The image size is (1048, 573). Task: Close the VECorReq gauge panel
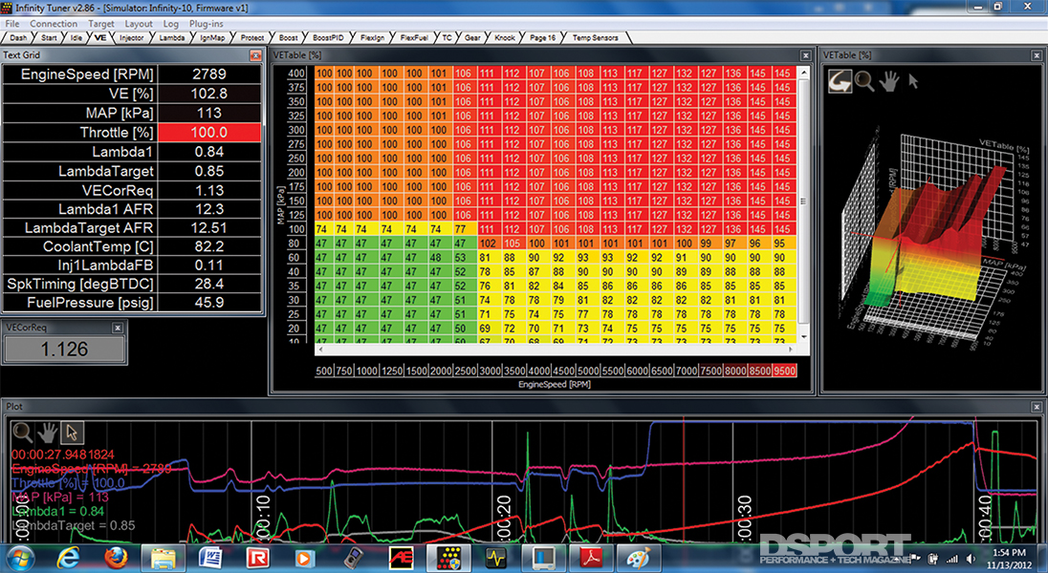[118, 327]
